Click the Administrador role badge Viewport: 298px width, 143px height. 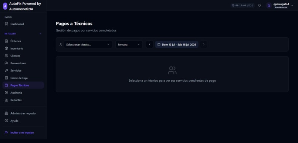pyautogui.click(x=281, y=7)
